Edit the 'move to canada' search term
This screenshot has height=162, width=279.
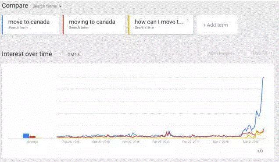point(30,25)
